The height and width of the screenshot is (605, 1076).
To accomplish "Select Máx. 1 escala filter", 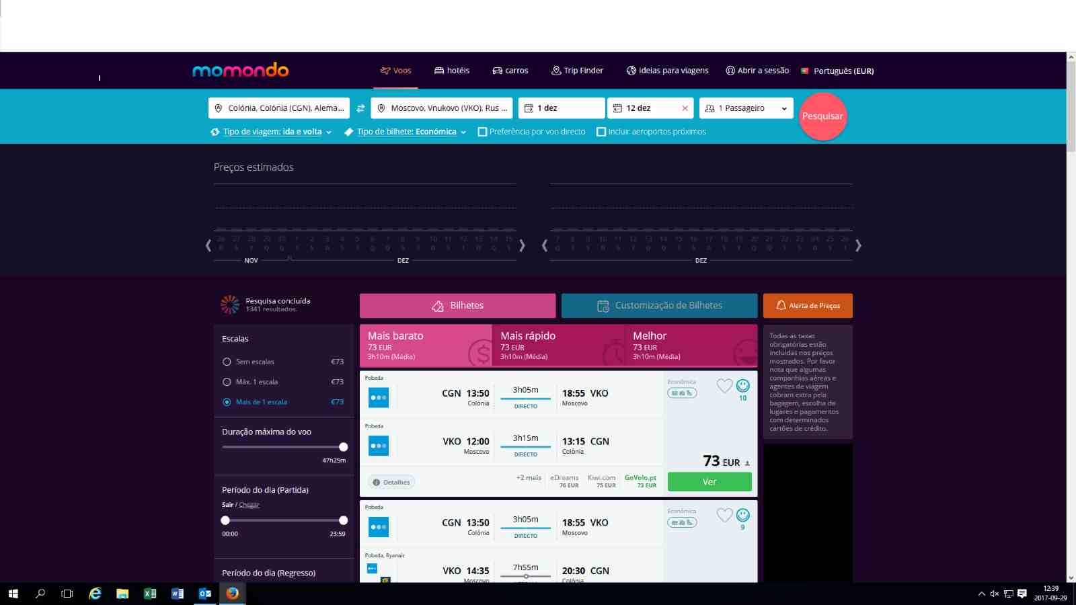I will click(227, 382).
